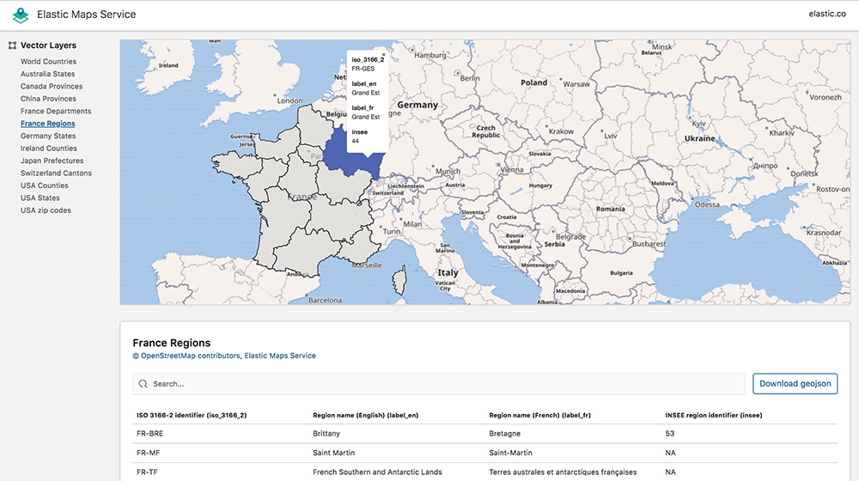Open the elastic.co link

click(827, 14)
